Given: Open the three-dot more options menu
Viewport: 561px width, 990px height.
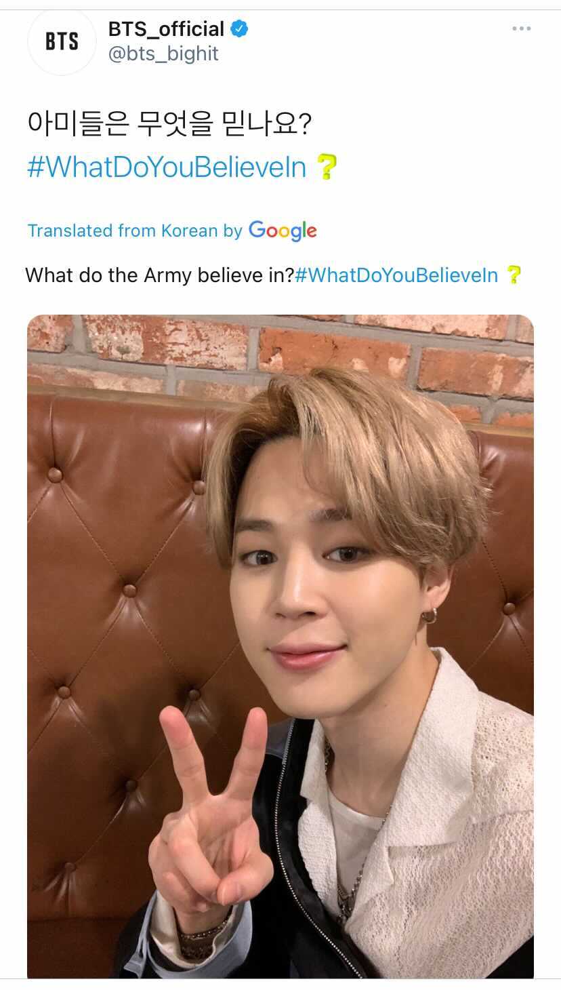Looking at the screenshot, I should pos(521,28).
